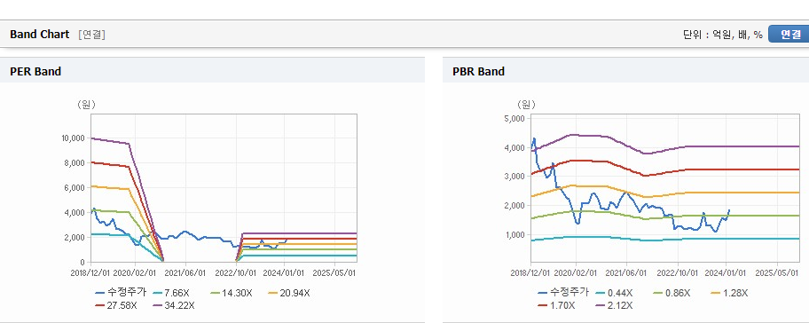The width and height of the screenshot is (809, 323).
Task: Click the 10,000 y-axis label in PER chart
Action: click(73, 138)
